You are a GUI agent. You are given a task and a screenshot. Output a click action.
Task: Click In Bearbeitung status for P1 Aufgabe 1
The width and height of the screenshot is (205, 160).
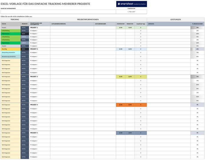point(11,31)
